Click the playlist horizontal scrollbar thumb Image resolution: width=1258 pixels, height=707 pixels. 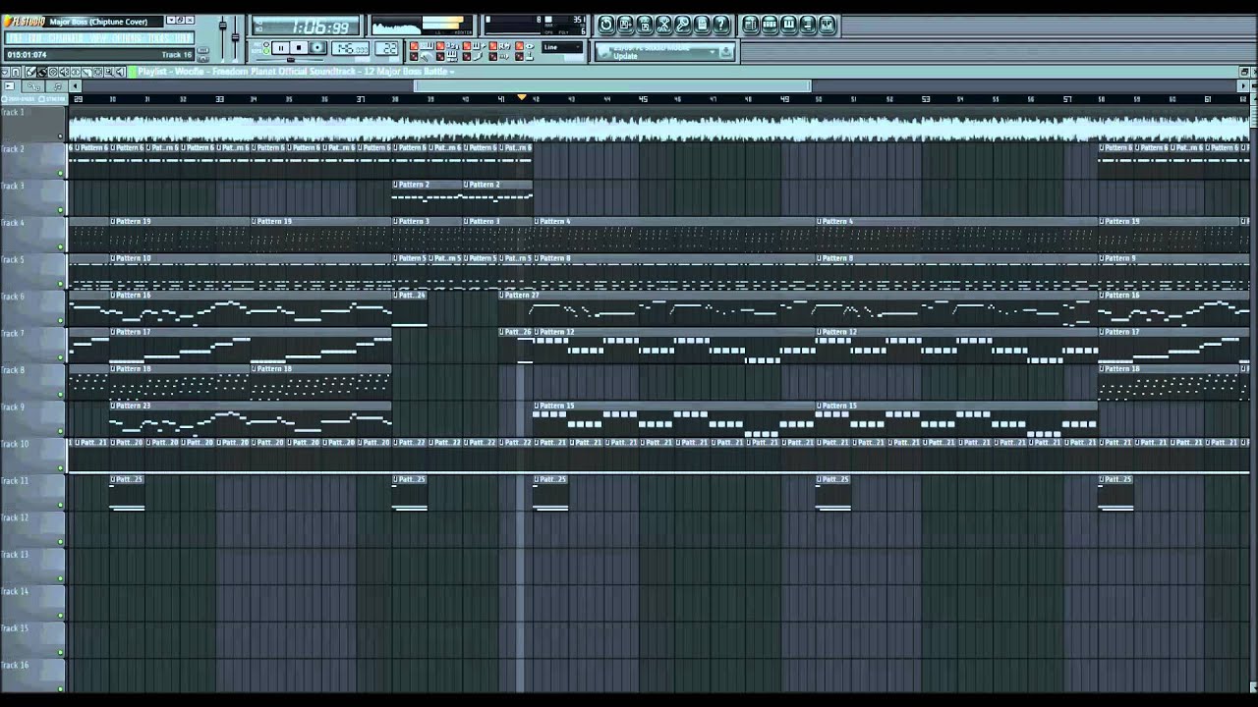coord(613,85)
